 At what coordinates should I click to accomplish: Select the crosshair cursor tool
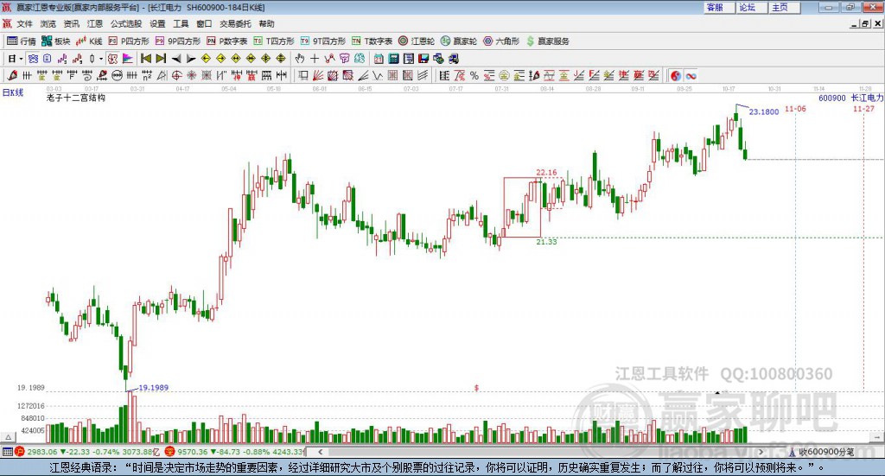(x=315, y=59)
